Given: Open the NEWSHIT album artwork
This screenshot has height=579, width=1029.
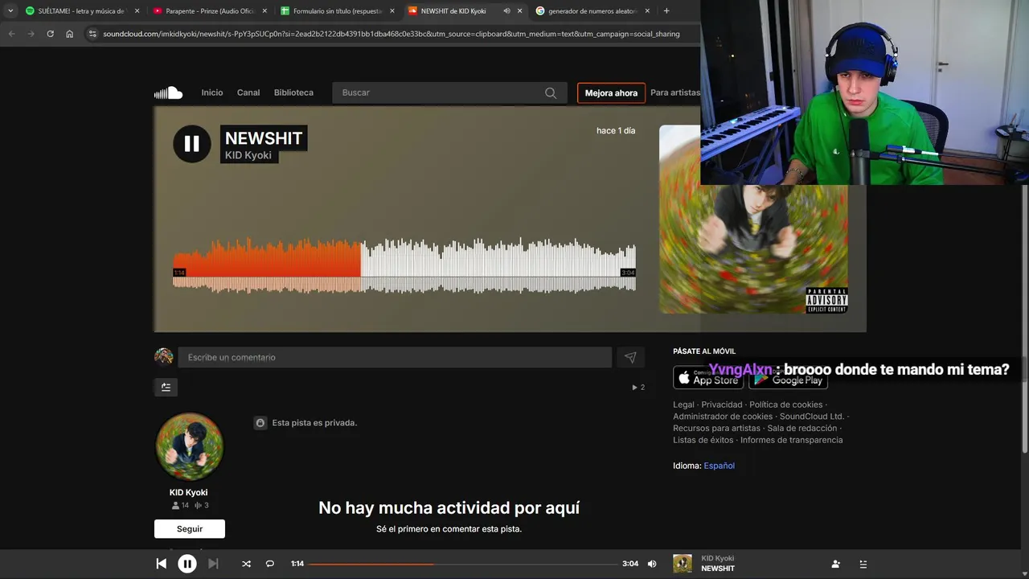Looking at the screenshot, I should tap(753, 219).
